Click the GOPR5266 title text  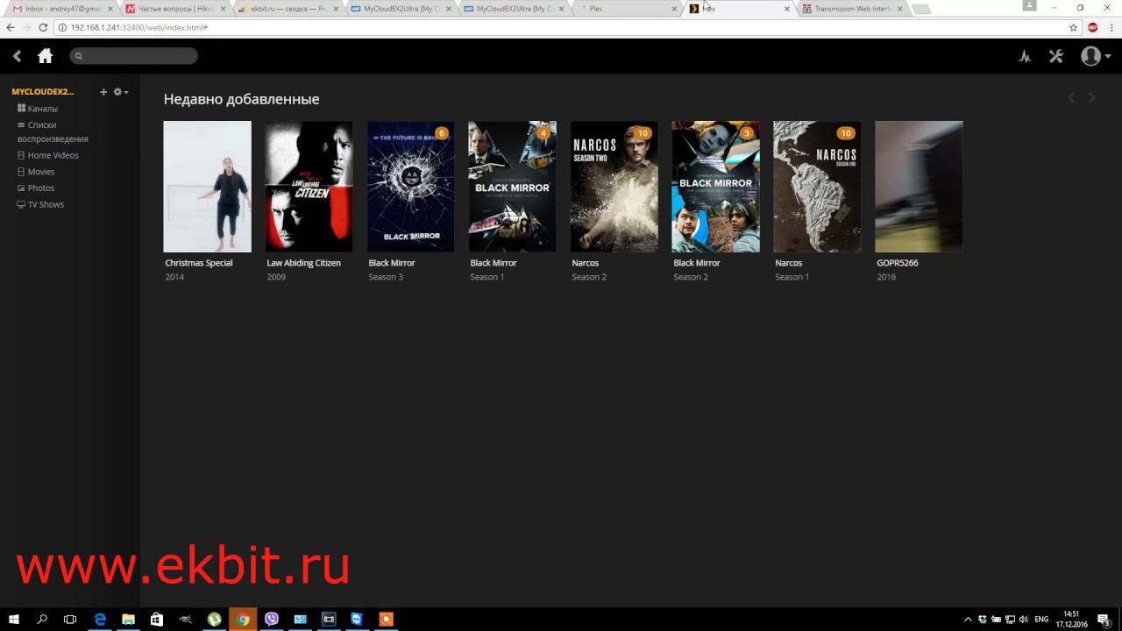pyautogui.click(x=898, y=263)
